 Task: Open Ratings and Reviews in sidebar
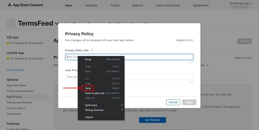pyautogui.click(x=19, y=102)
